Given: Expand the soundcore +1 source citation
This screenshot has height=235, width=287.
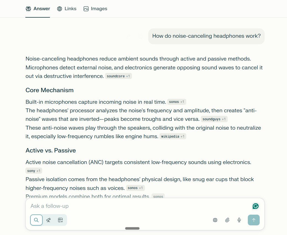Looking at the screenshot, I should tap(118, 76).
